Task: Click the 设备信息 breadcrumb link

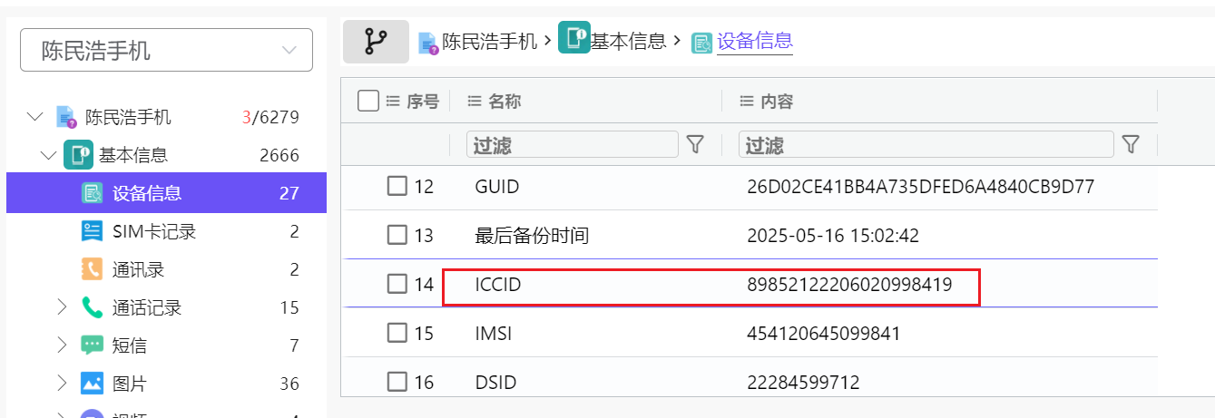Action: point(754,41)
